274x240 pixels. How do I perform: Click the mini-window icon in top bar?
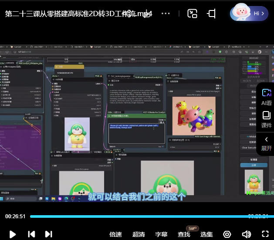click(x=192, y=14)
